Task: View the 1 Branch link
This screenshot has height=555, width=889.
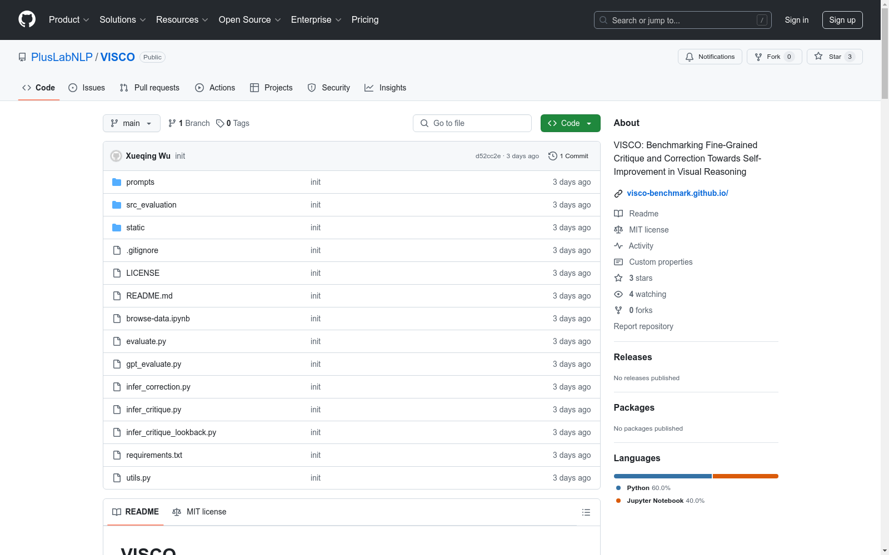Action: (189, 123)
